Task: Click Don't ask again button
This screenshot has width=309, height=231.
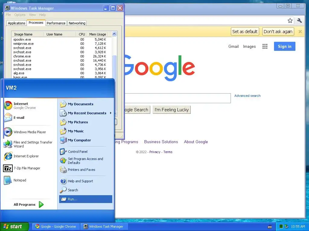Action: tap(278, 32)
